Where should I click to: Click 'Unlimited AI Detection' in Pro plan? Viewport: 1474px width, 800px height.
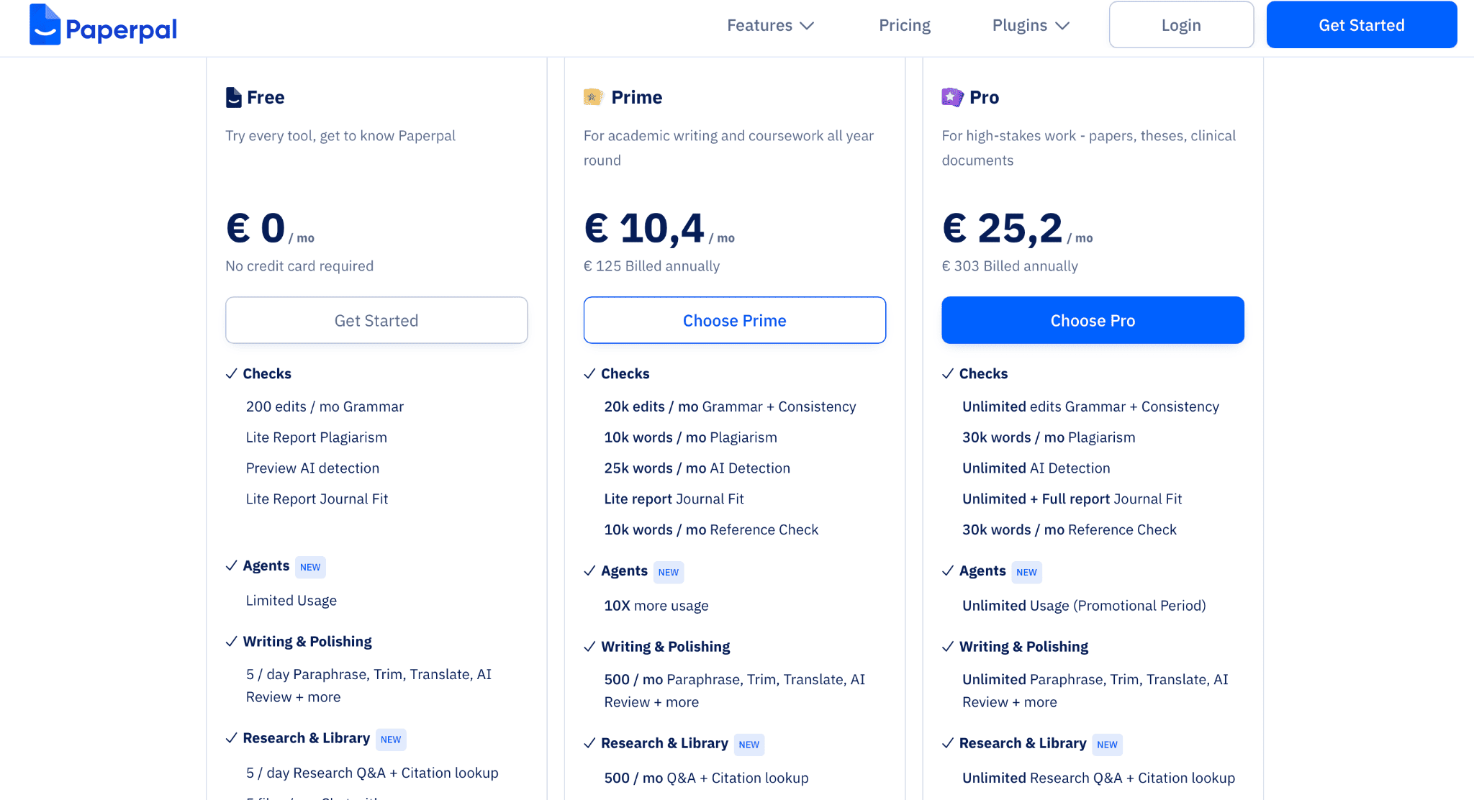(1036, 468)
